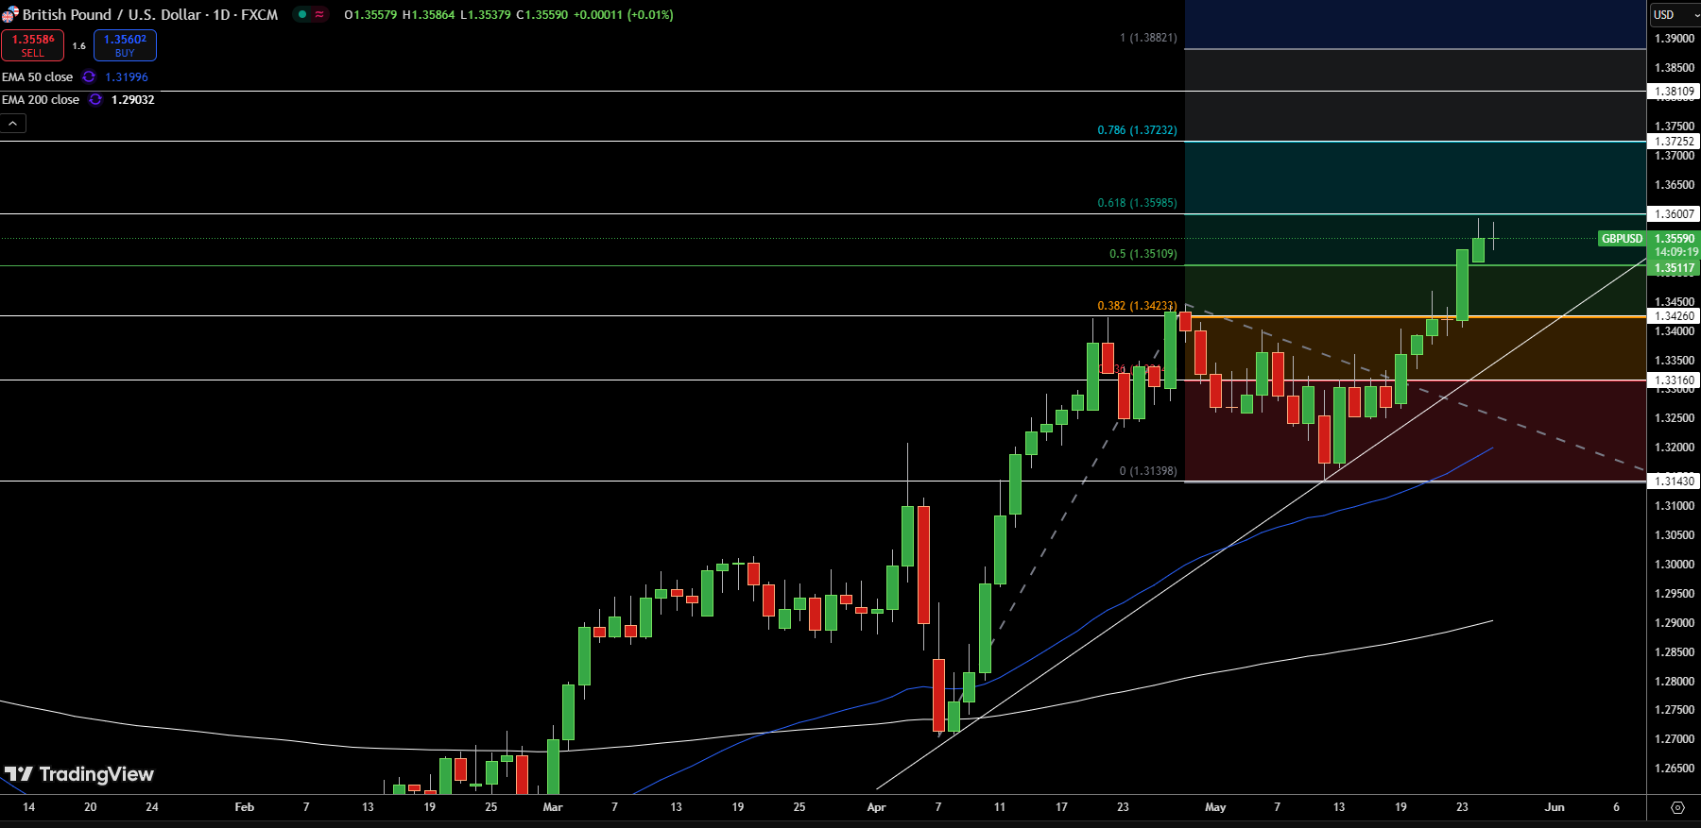
Task: Click the GBP/USD flag symbol icon
Action: [x=9, y=15]
